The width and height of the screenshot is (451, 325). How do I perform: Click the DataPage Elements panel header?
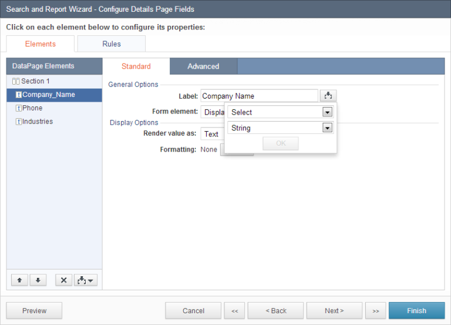pyautogui.click(x=55, y=66)
